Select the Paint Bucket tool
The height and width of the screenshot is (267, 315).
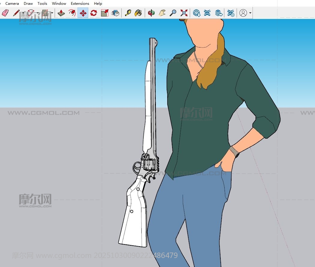[138, 13]
